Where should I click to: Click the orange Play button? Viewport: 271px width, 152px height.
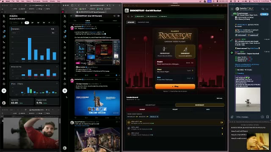click(175, 87)
